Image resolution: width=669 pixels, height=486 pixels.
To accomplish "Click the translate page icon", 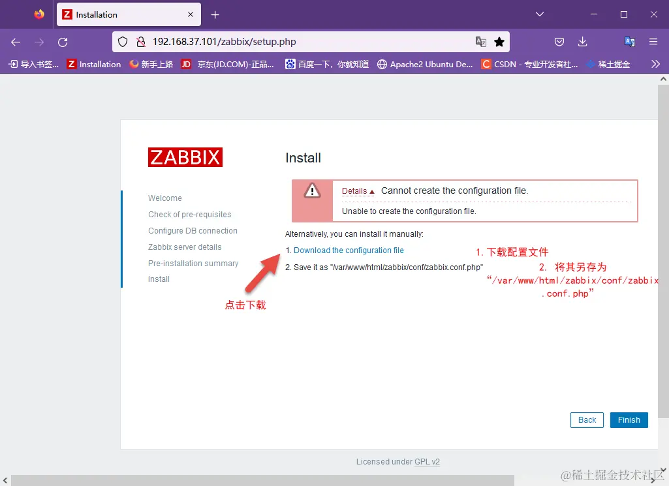I will coord(481,42).
